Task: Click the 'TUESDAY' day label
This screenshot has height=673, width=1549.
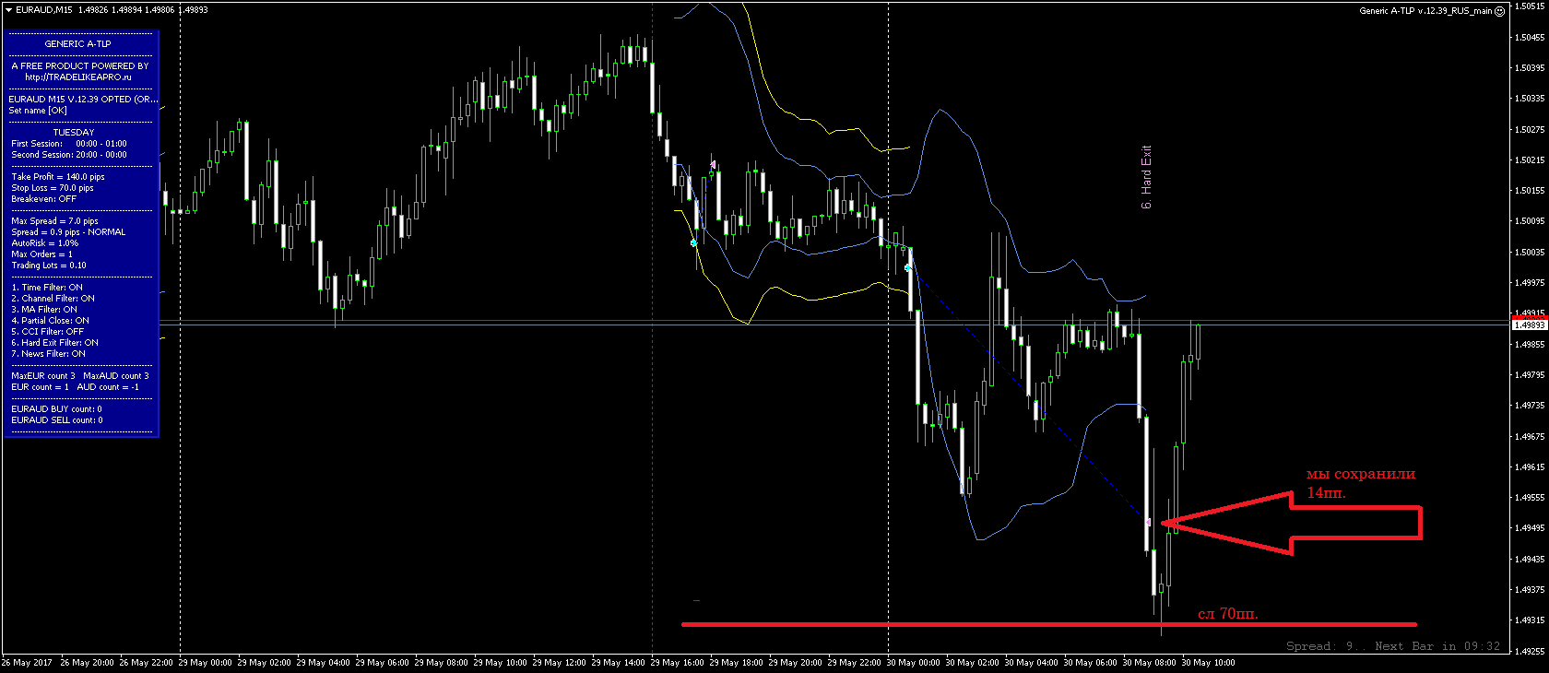Action: point(74,133)
